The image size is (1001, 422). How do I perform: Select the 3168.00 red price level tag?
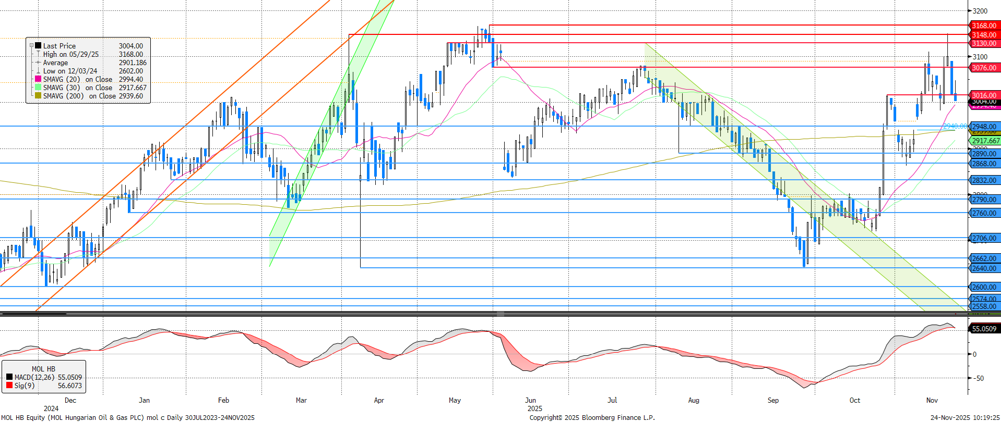pyautogui.click(x=984, y=26)
